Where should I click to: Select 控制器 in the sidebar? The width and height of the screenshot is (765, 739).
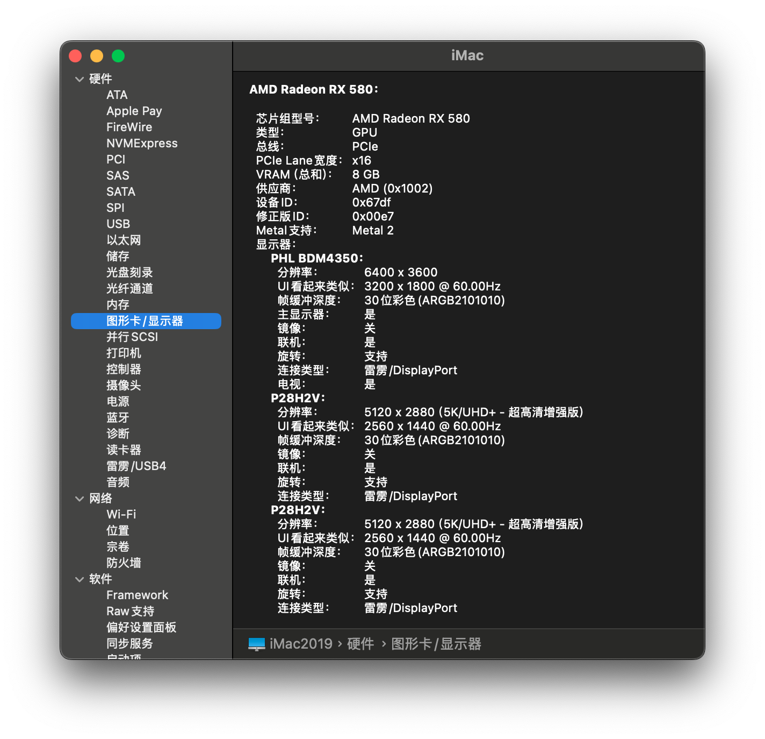(124, 369)
